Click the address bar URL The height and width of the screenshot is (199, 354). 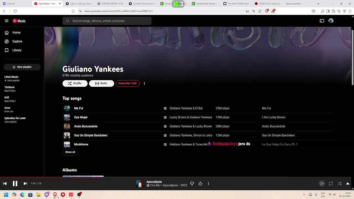(x=118, y=11)
